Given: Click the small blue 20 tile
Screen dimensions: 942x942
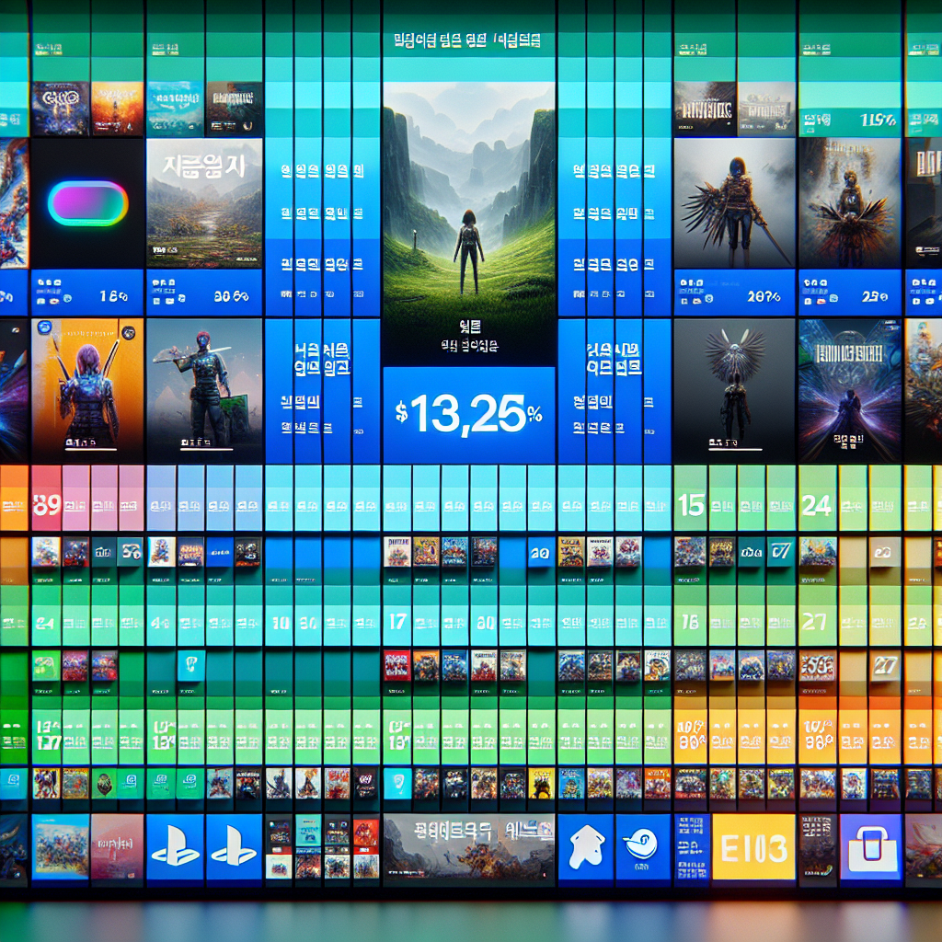Looking at the screenshot, I should click(x=541, y=553).
